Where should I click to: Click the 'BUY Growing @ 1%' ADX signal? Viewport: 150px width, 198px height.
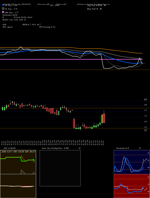point(47,27)
